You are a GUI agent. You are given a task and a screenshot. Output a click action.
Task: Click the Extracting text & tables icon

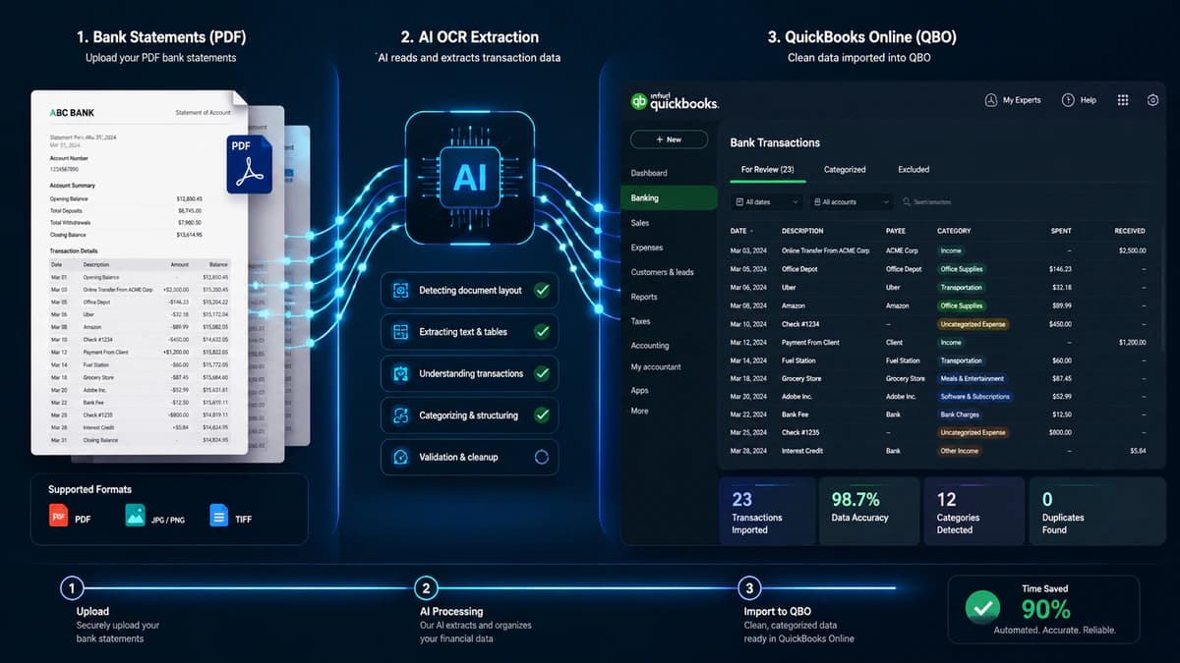pyautogui.click(x=400, y=332)
